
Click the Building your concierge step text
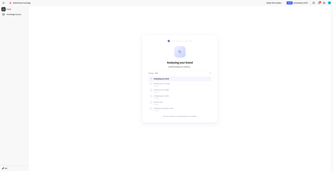(x=162, y=84)
